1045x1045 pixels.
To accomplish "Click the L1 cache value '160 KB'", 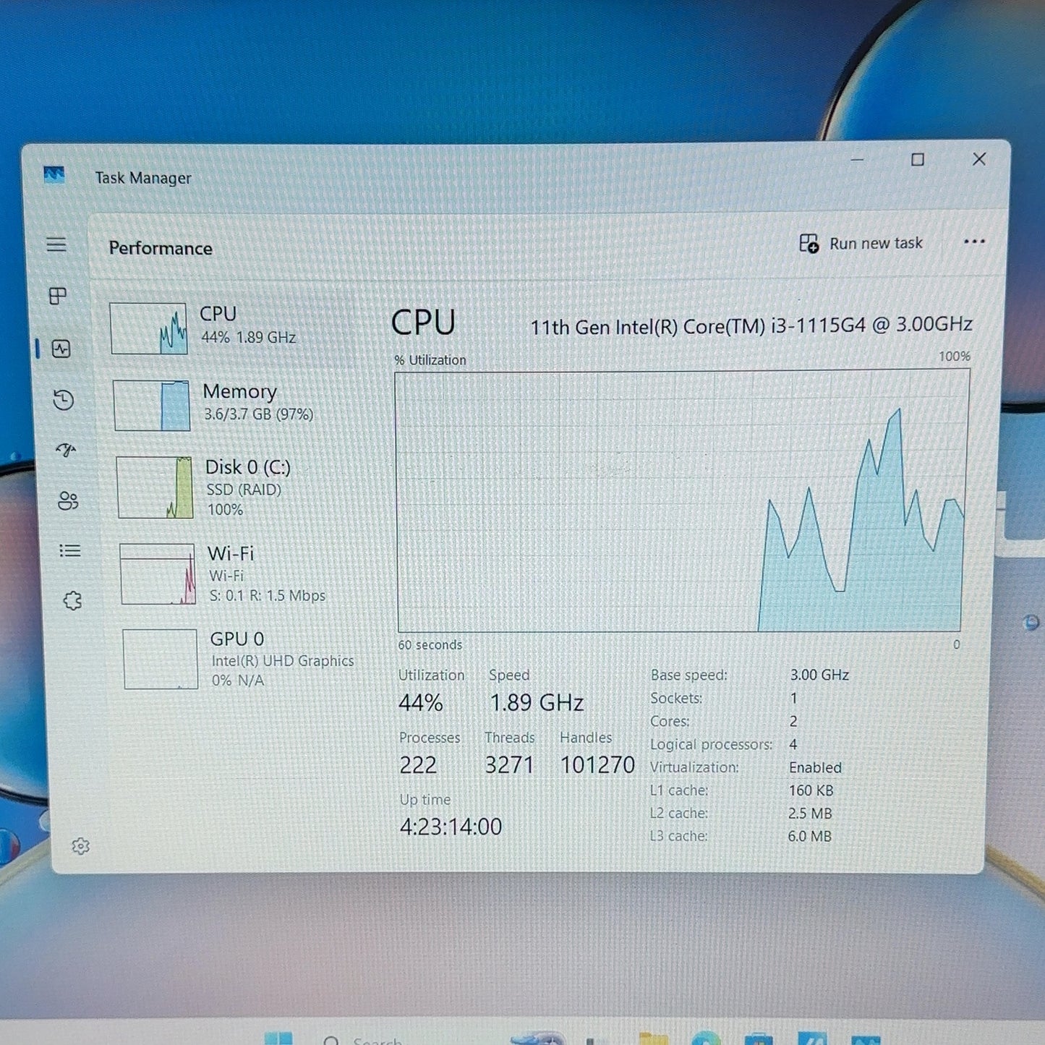I will coord(811,790).
